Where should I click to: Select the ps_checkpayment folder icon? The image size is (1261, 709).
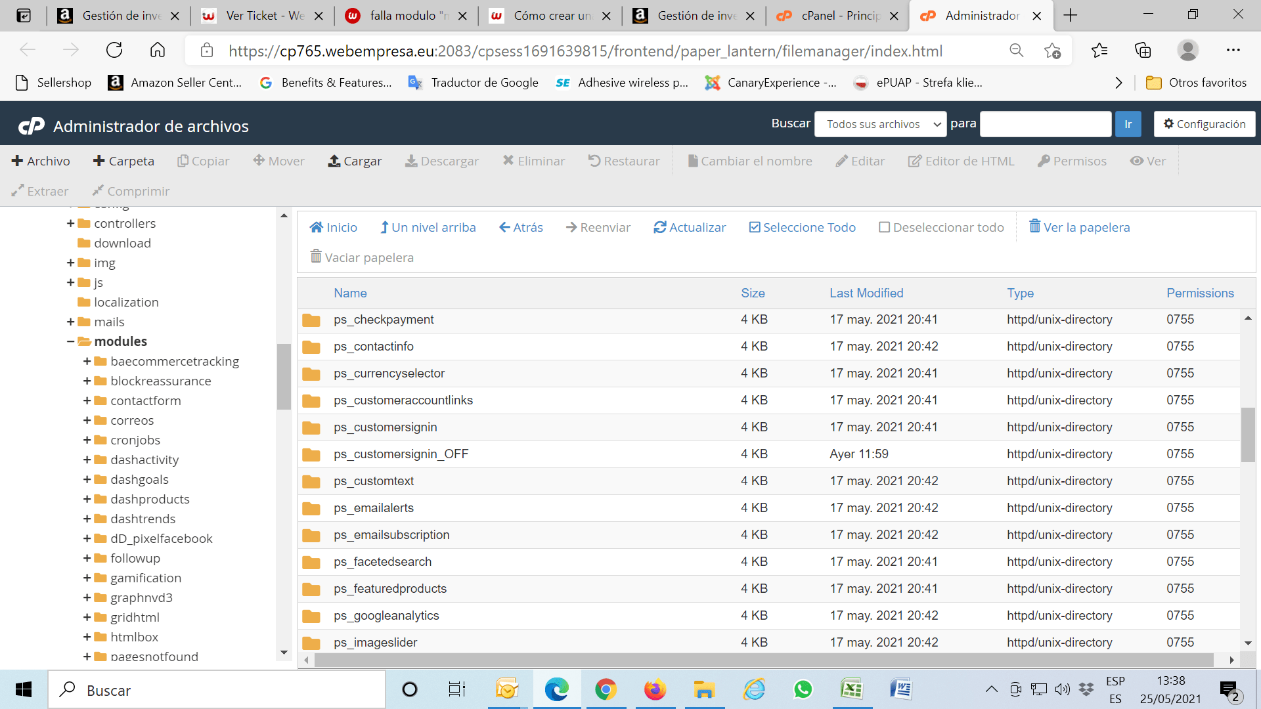click(x=311, y=320)
